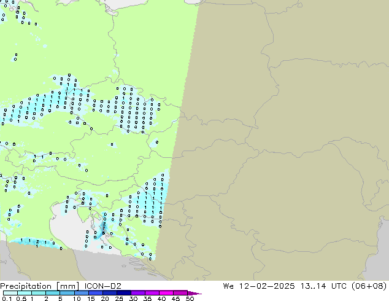
Task: Click the above-50 mm legend arrow tip
Action: coord(194,293)
